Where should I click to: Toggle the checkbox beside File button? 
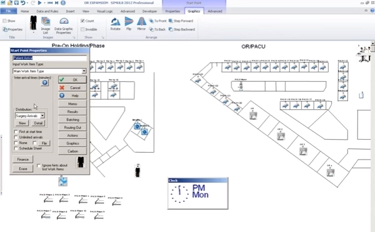[x=34, y=143]
